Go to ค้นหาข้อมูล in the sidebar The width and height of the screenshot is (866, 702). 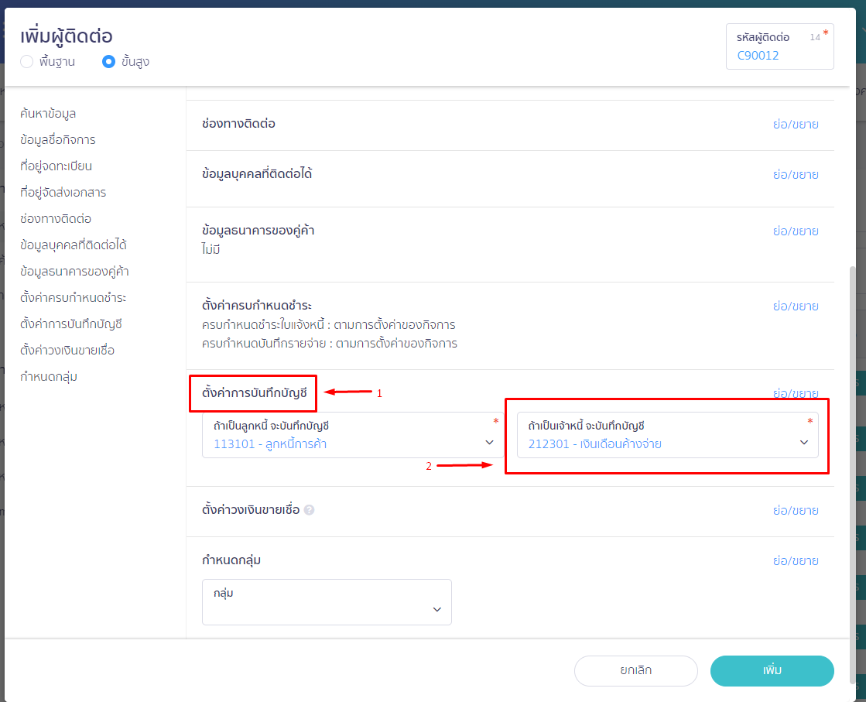[x=48, y=114]
